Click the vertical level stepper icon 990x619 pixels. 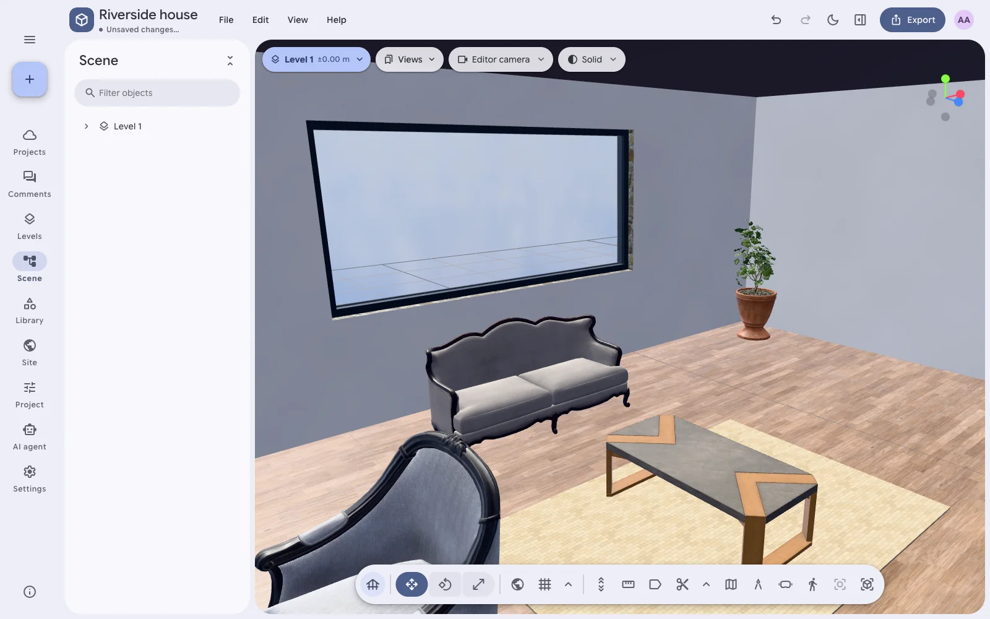pyautogui.click(x=601, y=584)
